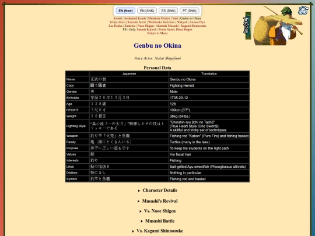Viewport: 315px width, 236px height.
Task: Click the Voice Actor Nakai Shigefumi line
Action: click(x=157, y=58)
